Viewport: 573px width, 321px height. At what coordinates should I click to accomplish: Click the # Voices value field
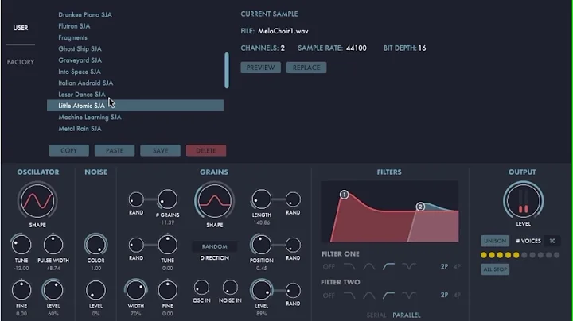[x=552, y=241]
